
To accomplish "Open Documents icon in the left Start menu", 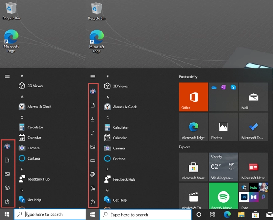I will [x=7, y=160].
